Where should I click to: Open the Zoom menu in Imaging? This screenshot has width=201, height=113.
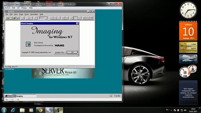point(27,14)
